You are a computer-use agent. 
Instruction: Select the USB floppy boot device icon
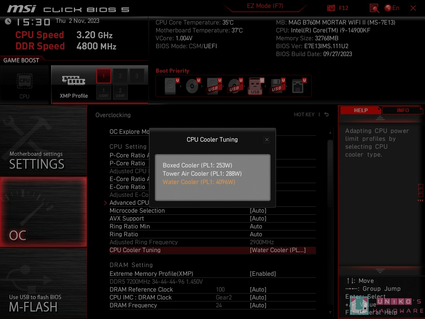[277, 86]
